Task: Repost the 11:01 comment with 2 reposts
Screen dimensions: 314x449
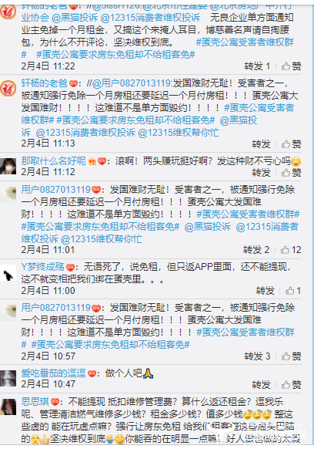Action: pyautogui.click(x=256, y=250)
